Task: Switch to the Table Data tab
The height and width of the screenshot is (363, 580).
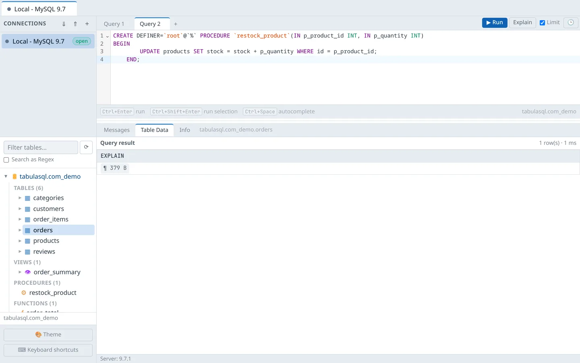Action: pos(154,130)
